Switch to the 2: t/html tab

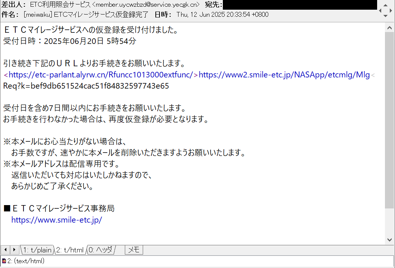[x=70, y=250]
